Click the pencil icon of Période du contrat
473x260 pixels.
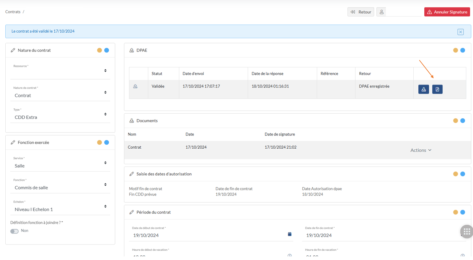coord(131,212)
